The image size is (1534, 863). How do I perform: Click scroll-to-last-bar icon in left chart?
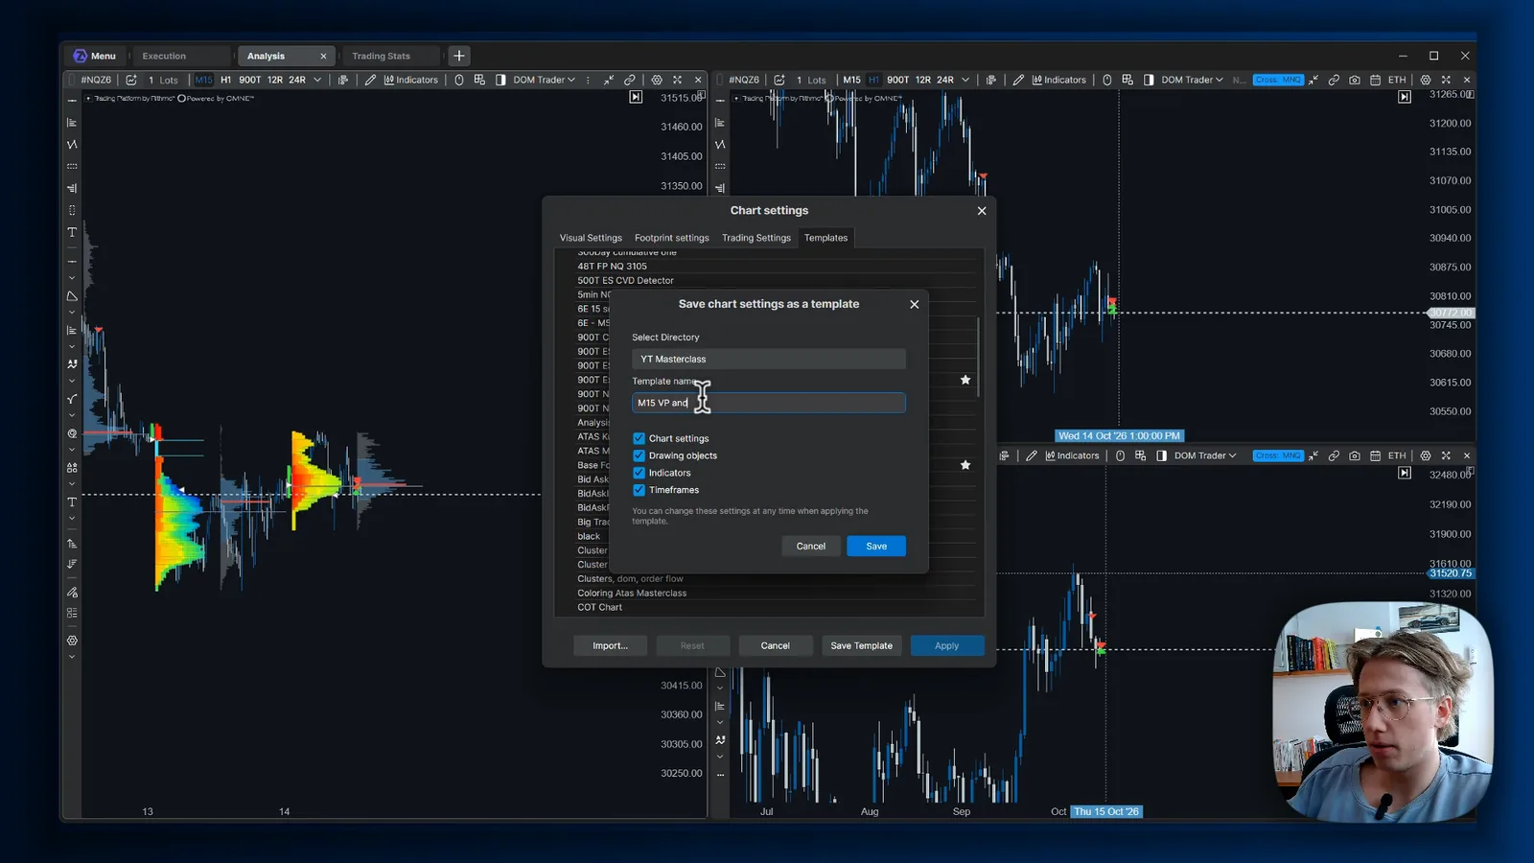[x=636, y=97]
